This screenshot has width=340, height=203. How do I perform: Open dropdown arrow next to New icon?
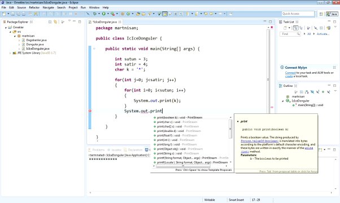pyautogui.click(x=8, y=14)
